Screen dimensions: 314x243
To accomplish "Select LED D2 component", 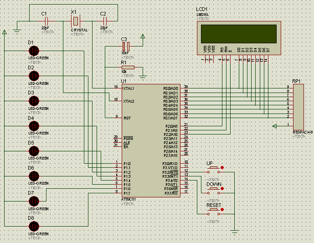I will coord(34,76).
